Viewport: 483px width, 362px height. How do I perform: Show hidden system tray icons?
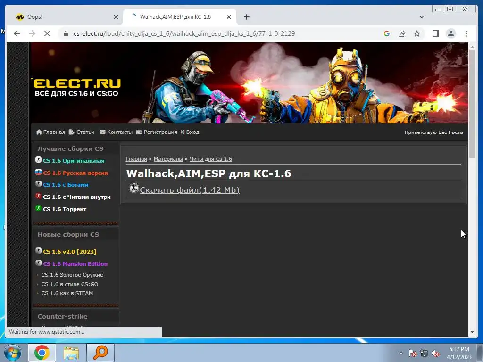click(401, 353)
